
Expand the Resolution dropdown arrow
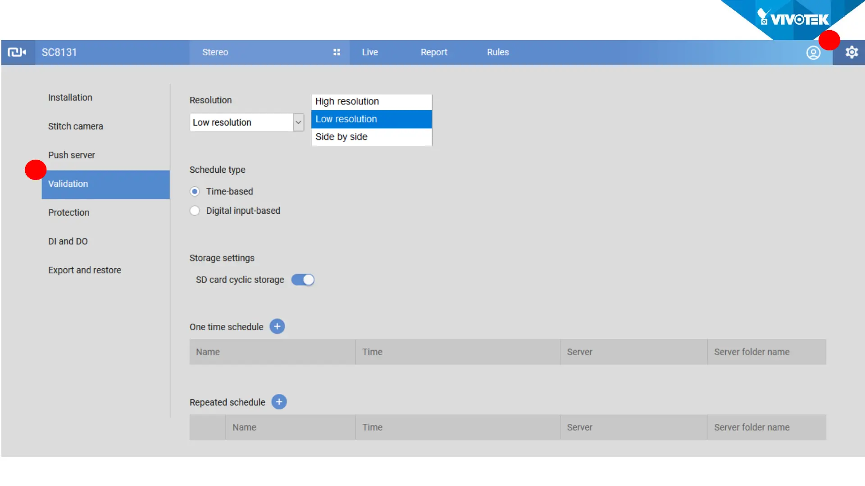(298, 122)
